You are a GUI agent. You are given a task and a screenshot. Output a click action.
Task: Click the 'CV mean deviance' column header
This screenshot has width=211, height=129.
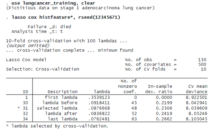pos(196,89)
